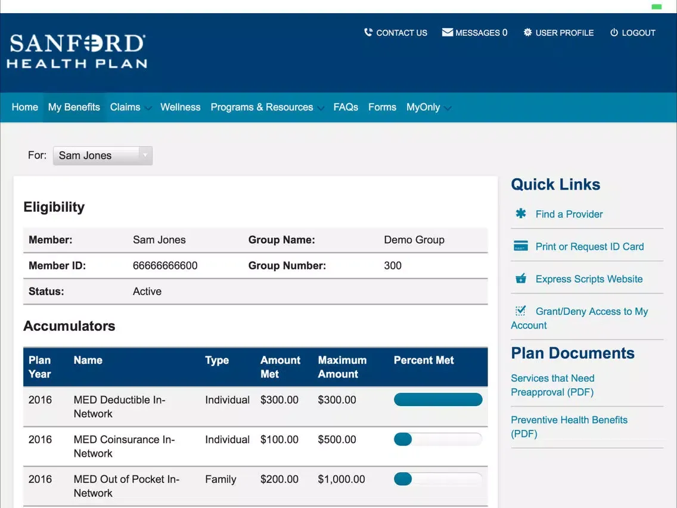The width and height of the screenshot is (677, 508).
Task: Open the Claims menu
Action: [125, 107]
